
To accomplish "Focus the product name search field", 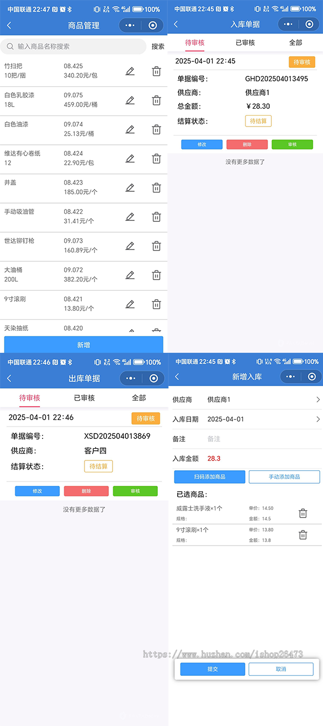I will click(x=73, y=47).
